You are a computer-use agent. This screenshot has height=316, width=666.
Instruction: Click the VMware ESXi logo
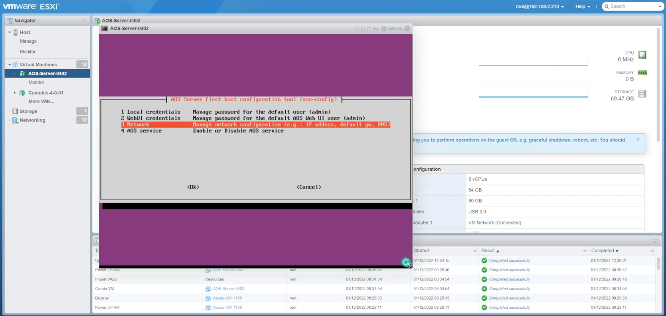(31, 6)
